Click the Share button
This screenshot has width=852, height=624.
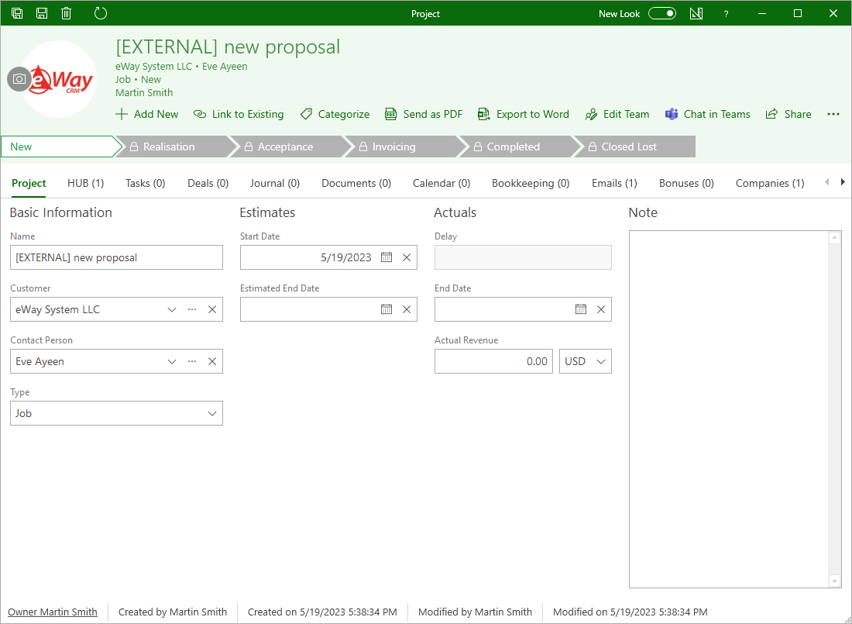(x=788, y=114)
